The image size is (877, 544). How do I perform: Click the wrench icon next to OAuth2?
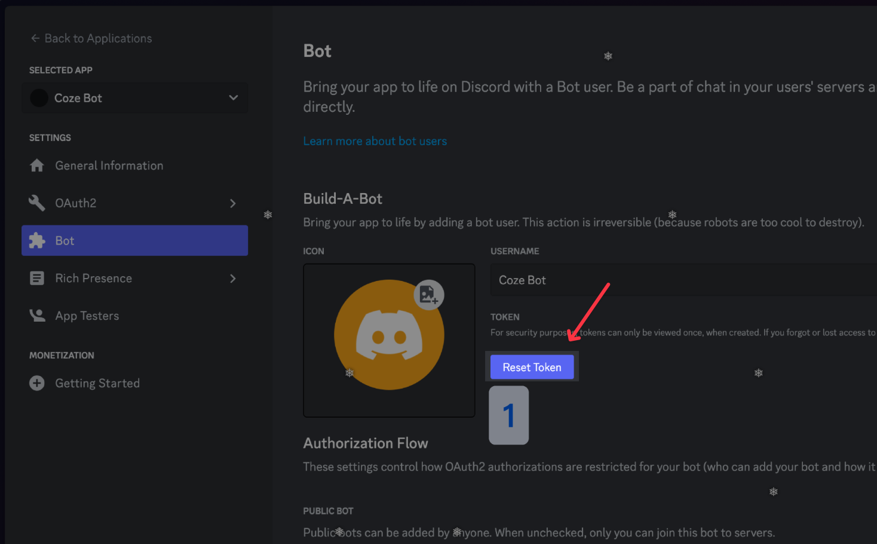tap(37, 203)
